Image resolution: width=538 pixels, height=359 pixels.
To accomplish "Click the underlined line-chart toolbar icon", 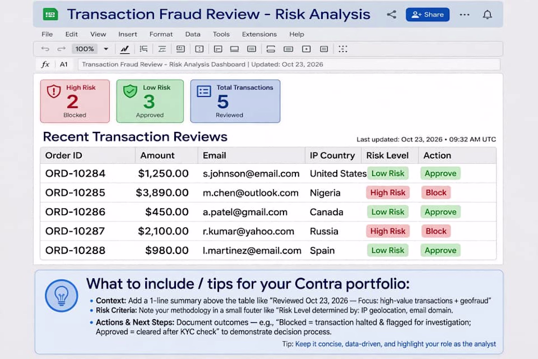I will (125, 49).
